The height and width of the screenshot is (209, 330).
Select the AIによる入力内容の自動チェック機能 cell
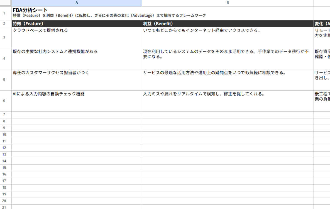click(77, 101)
